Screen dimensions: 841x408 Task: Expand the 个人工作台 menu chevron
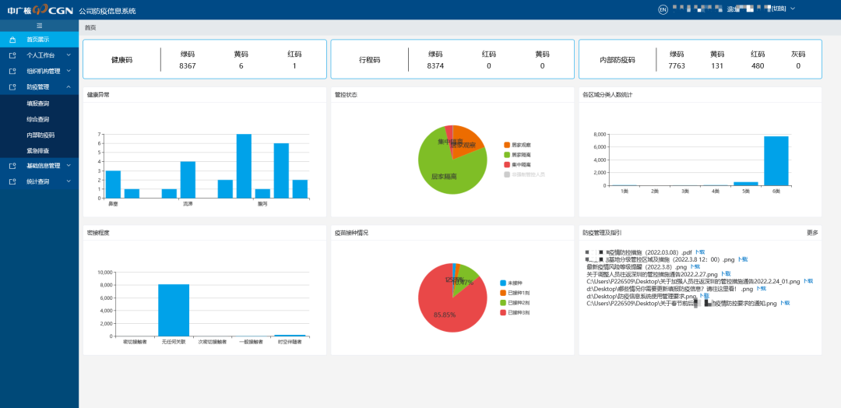pyautogui.click(x=69, y=55)
